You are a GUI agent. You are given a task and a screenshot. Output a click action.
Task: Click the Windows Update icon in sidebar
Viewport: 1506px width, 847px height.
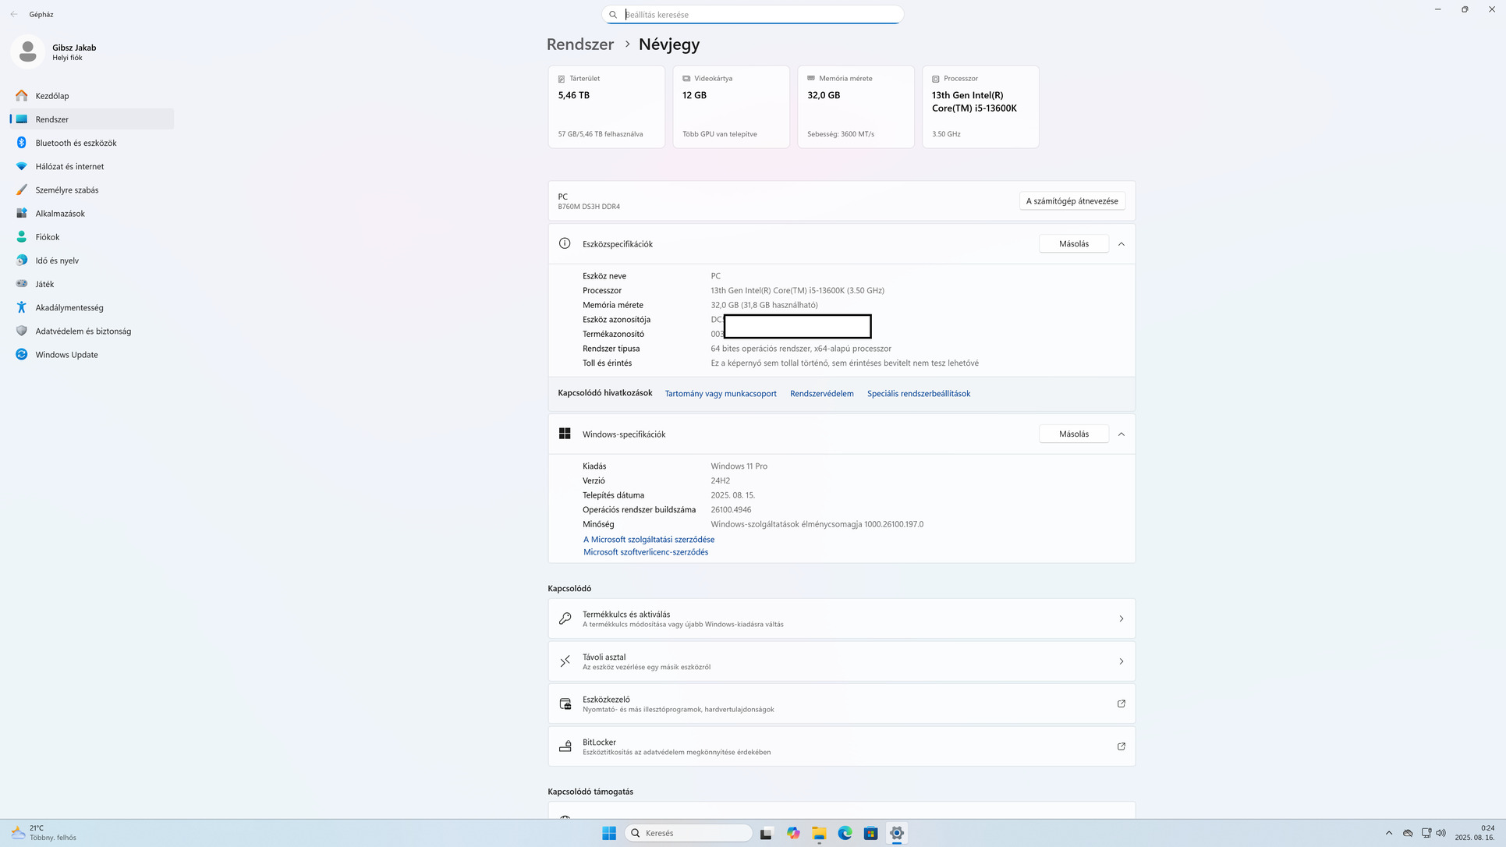pyautogui.click(x=22, y=354)
